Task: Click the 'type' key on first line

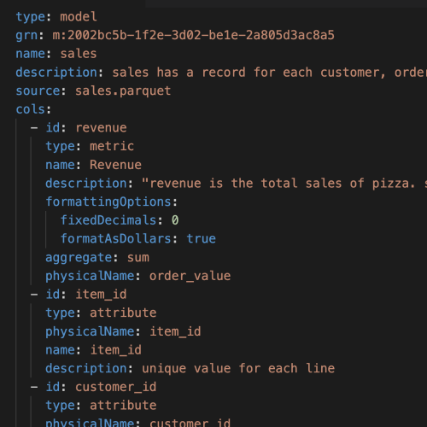Action: pyautogui.click(x=31, y=17)
